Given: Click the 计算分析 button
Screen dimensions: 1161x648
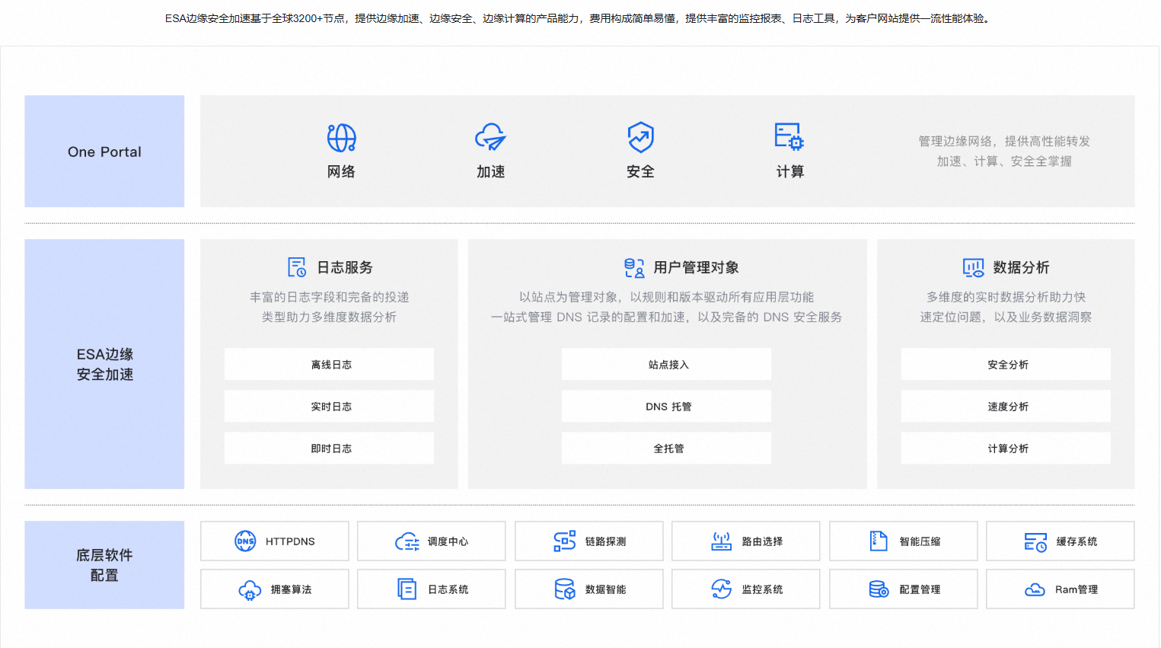Looking at the screenshot, I should click(x=1006, y=448).
